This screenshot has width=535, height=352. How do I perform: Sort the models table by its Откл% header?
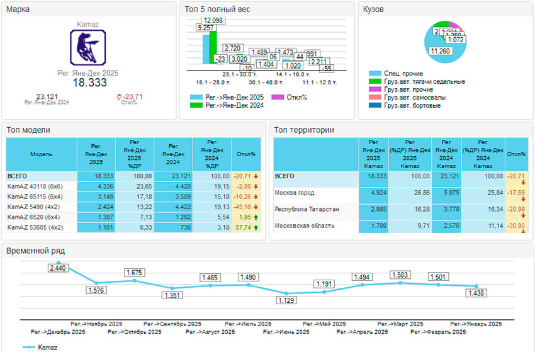[245, 154]
